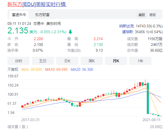Click the 总市值 value 36.60亿
Image resolution: width=165 pixels, height=130 pixels.
pos(156,50)
